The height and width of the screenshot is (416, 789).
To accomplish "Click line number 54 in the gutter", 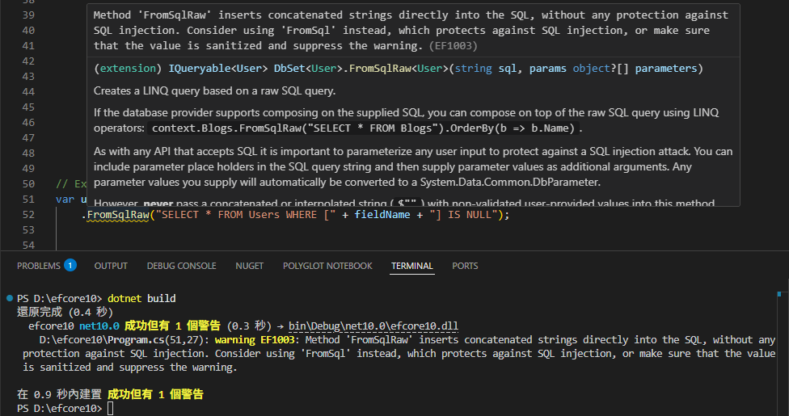I will pyautogui.click(x=30, y=245).
